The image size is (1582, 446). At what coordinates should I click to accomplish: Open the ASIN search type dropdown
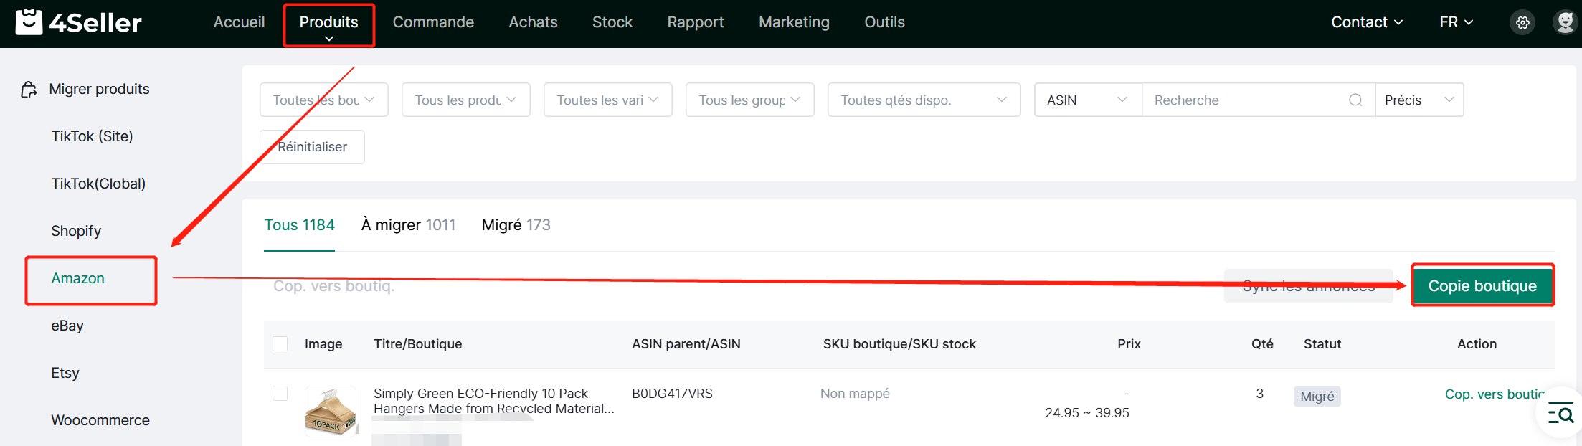[x=1088, y=100]
